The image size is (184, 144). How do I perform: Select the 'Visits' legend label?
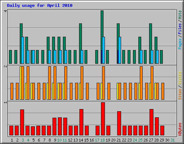180,78
